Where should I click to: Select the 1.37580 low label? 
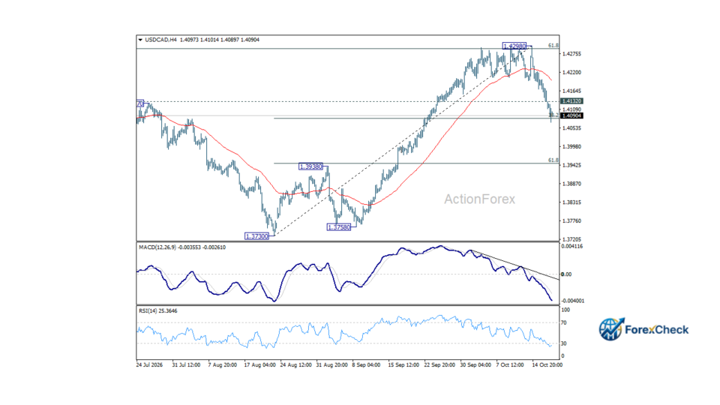[x=338, y=227]
